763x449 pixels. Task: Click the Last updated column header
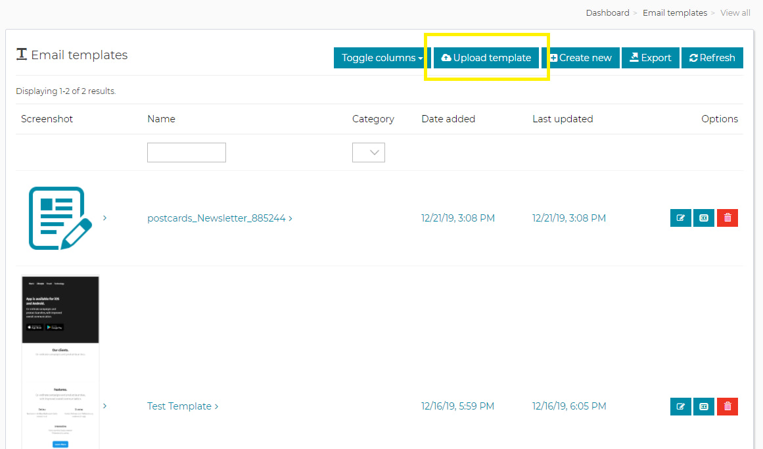point(563,119)
